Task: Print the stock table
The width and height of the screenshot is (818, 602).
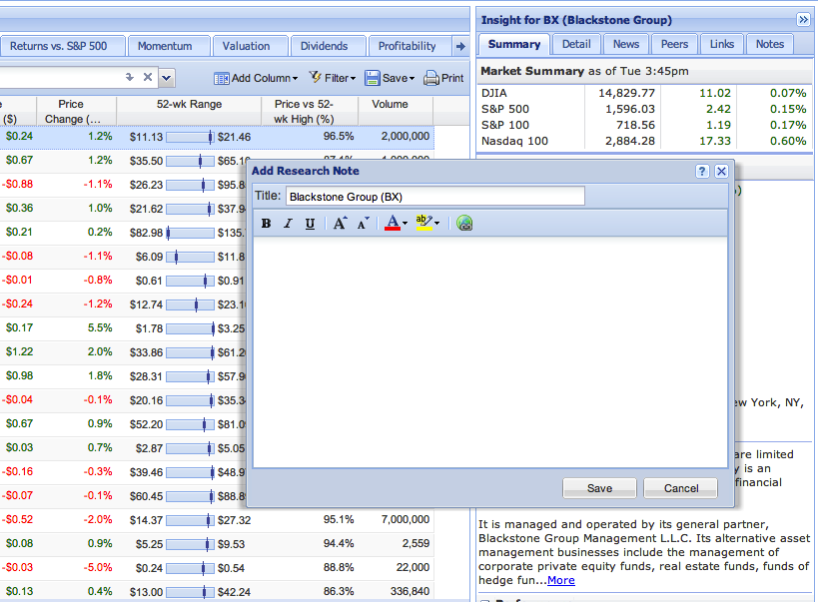Action: (x=443, y=78)
